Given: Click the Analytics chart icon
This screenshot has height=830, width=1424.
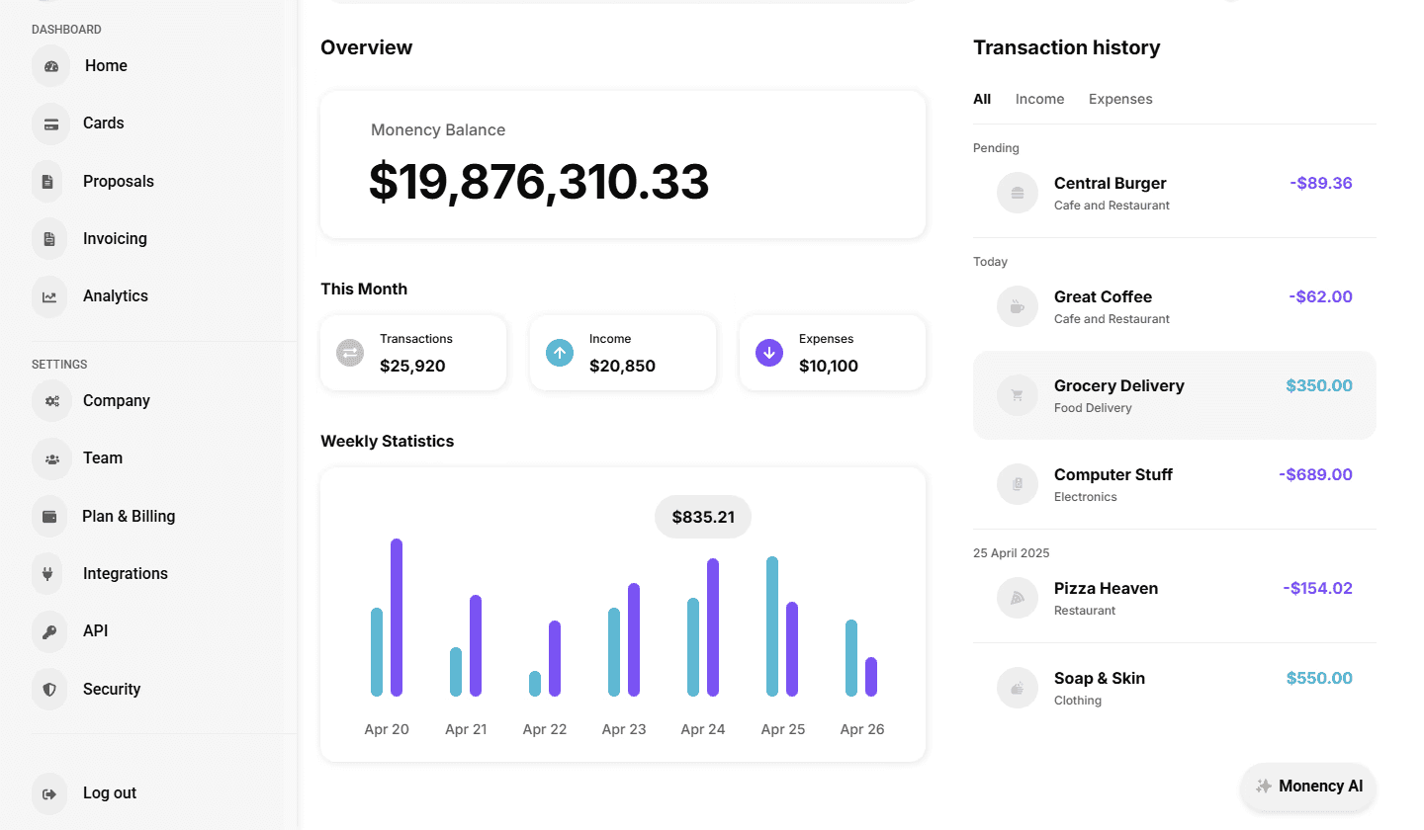Looking at the screenshot, I should point(49,296).
